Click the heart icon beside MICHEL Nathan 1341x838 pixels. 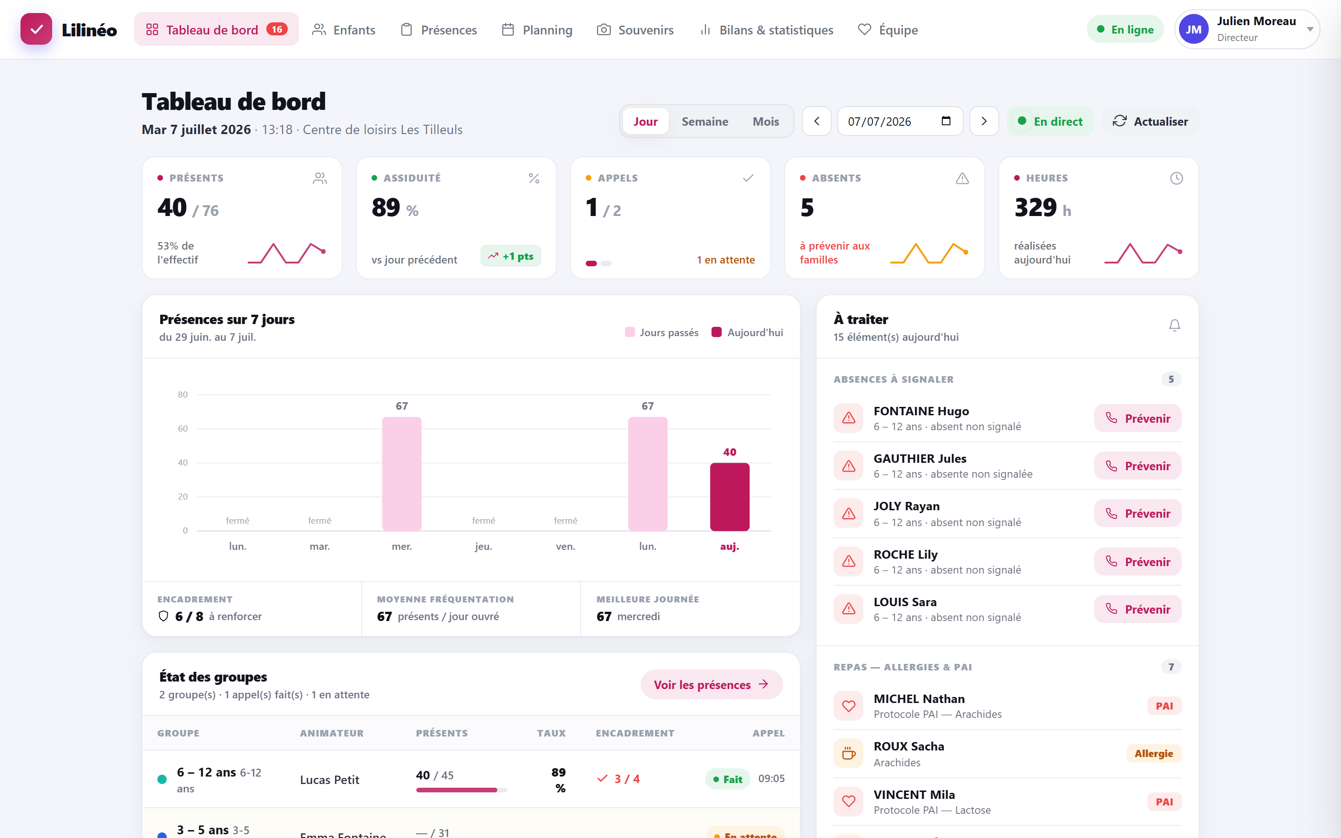[x=848, y=705]
